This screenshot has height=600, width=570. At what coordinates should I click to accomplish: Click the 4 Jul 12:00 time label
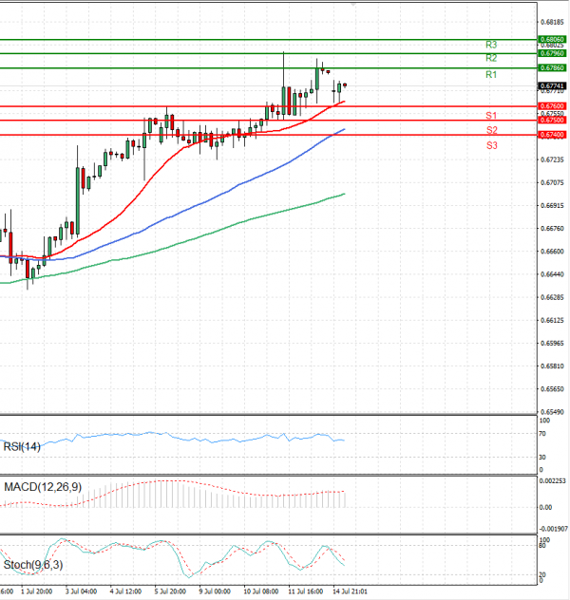click(125, 591)
